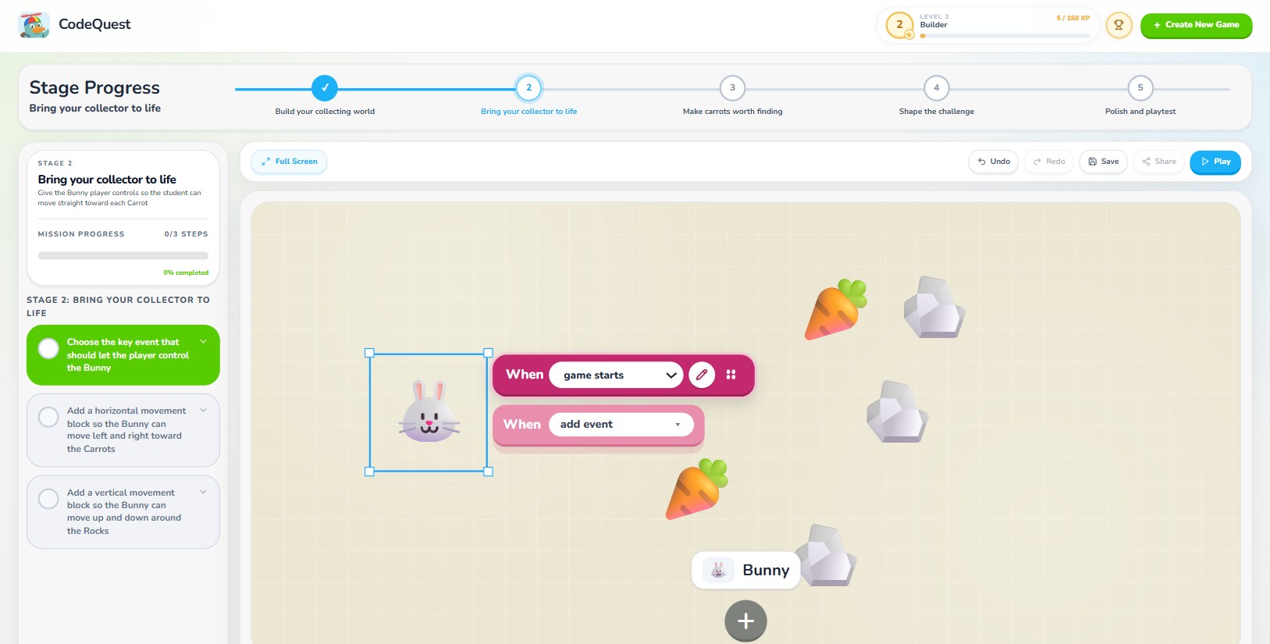Open stage 4 Shape the challenge

[937, 88]
